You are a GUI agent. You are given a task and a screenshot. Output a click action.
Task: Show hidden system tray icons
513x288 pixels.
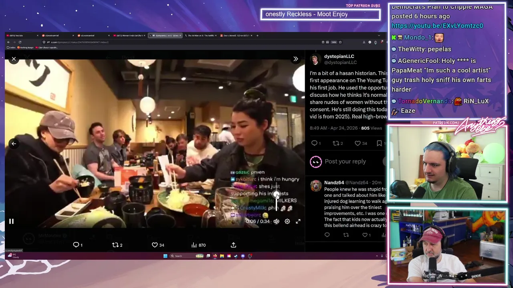[377, 256]
